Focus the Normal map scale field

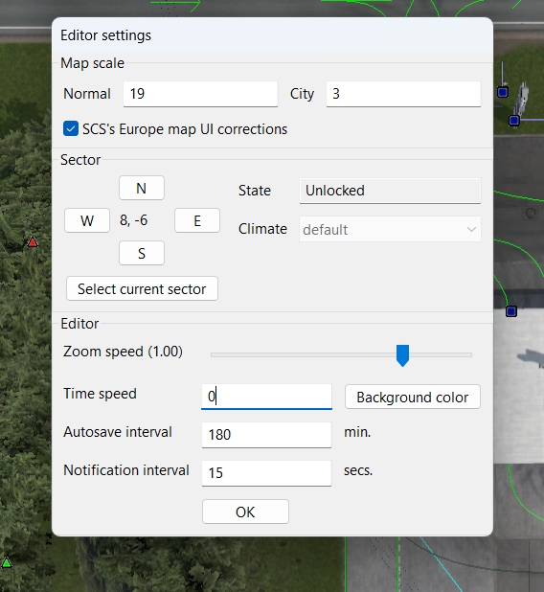200,94
